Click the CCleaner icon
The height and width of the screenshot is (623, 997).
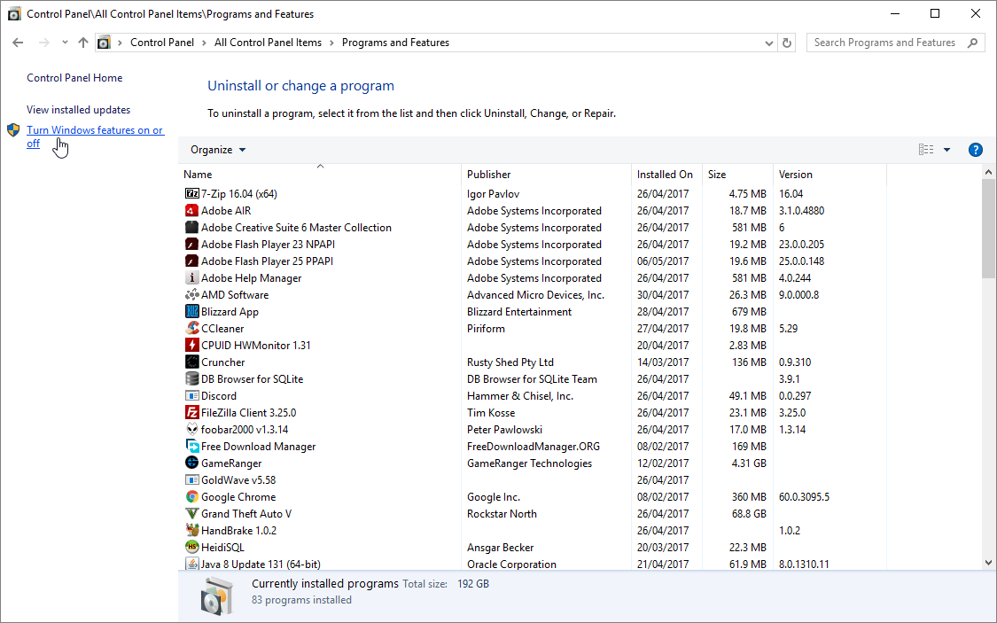pos(191,328)
